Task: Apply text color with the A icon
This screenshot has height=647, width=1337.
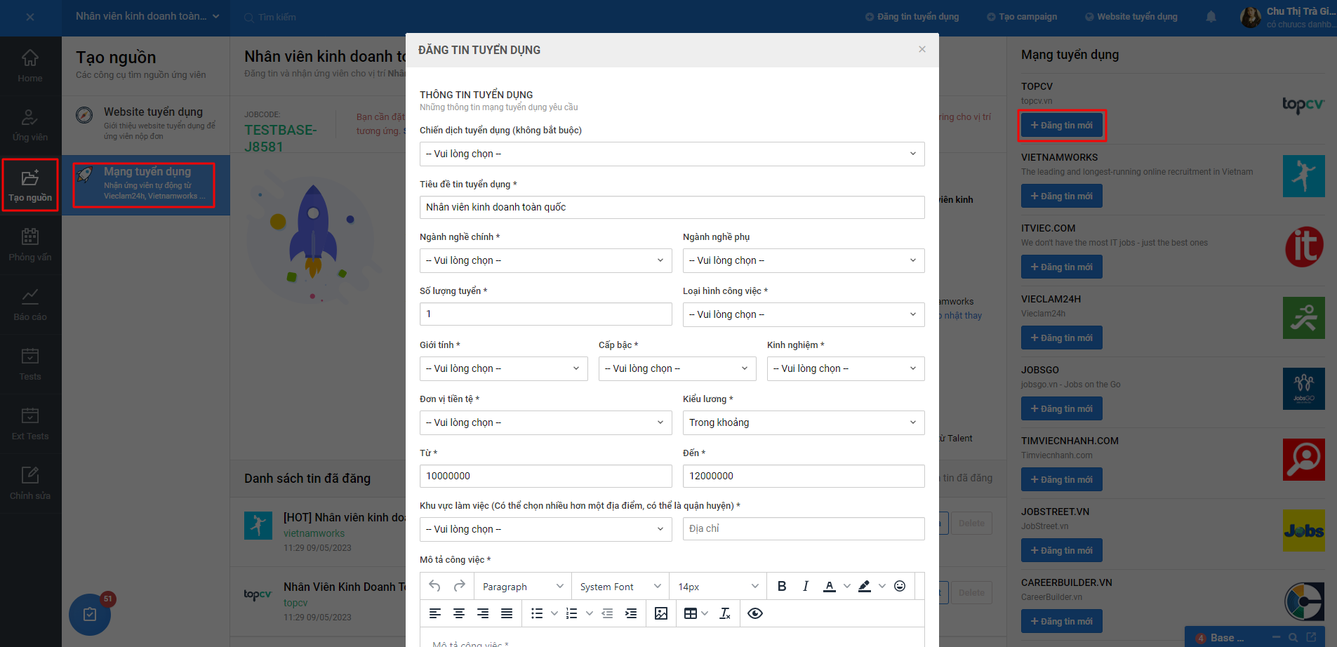Action: click(x=830, y=586)
